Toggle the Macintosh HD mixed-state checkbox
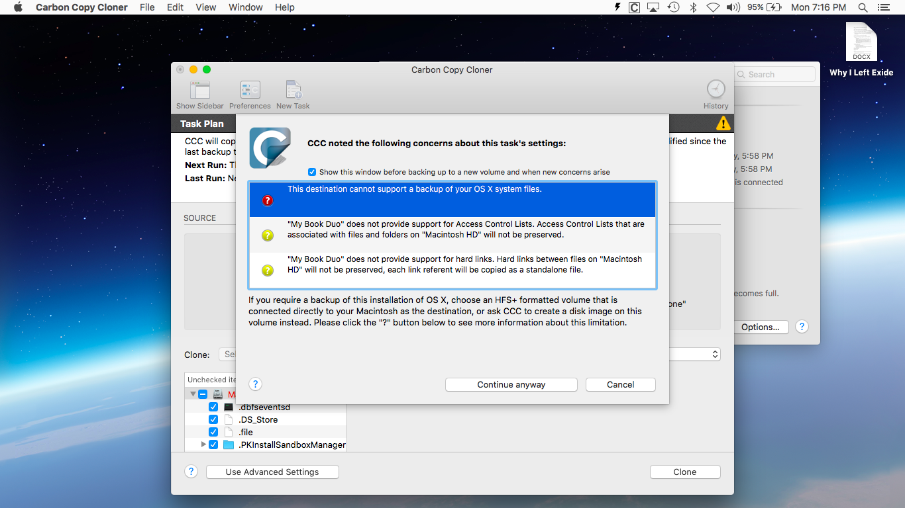This screenshot has height=508, width=905. [203, 394]
